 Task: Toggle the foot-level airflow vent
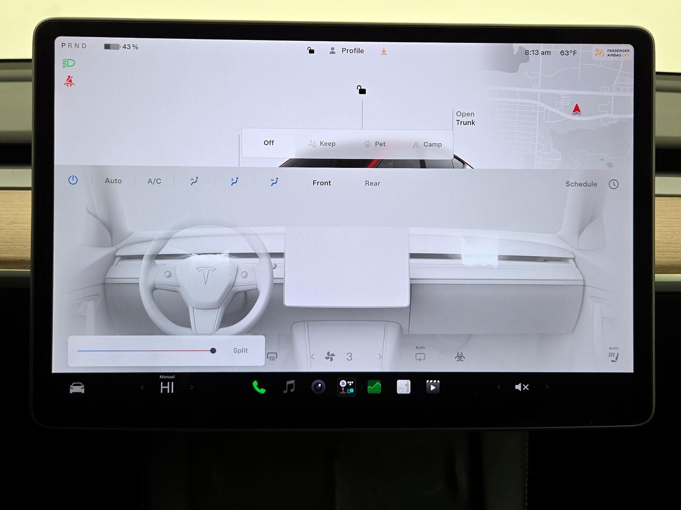(x=274, y=182)
